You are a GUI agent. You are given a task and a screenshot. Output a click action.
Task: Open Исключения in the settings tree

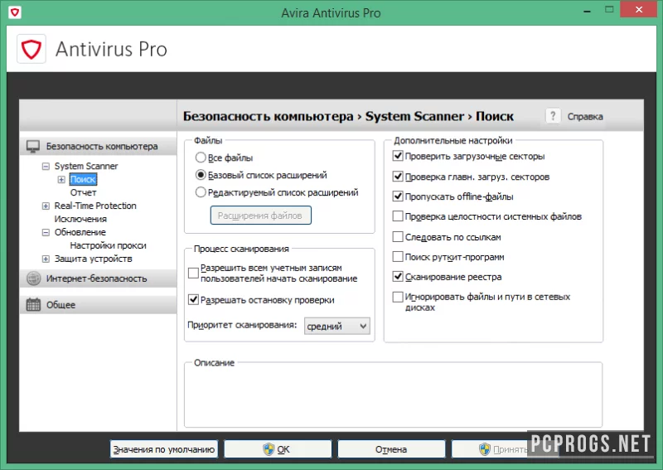80,219
